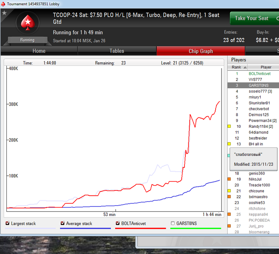Select the Chip Graph tab
279x254 pixels.
[x=201, y=51]
